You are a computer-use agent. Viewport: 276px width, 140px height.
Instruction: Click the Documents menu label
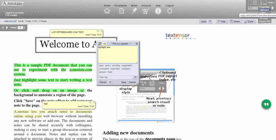click(121, 6)
